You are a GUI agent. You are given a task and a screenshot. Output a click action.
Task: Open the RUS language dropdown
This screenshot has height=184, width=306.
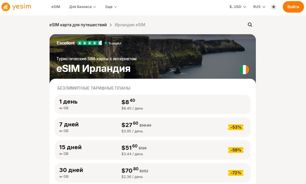coord(259,7)
